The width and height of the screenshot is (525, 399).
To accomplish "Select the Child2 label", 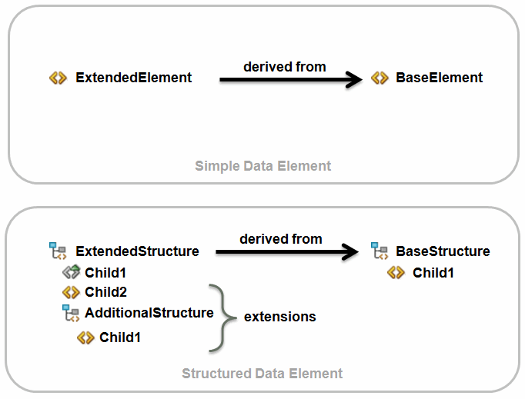I will 106,292.
